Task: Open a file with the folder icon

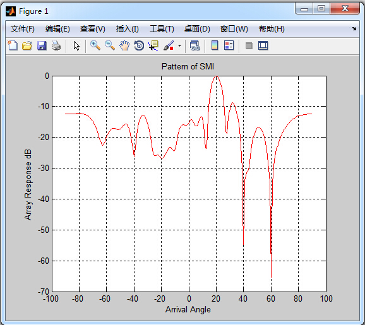Action: click(x=27, y=45)
